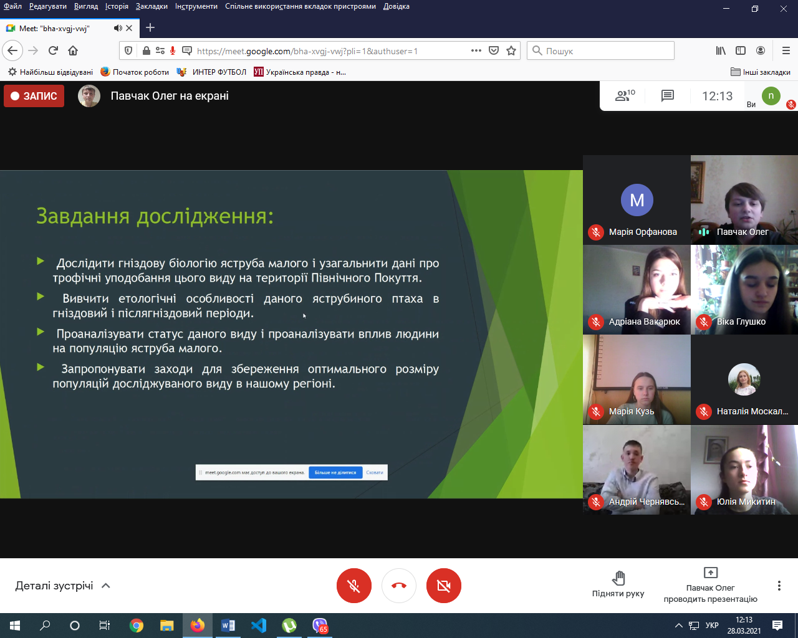Open the Firefox account icon
Image resolution: width=798 pixels, height=638 pixels.
(x=761, y=50)
